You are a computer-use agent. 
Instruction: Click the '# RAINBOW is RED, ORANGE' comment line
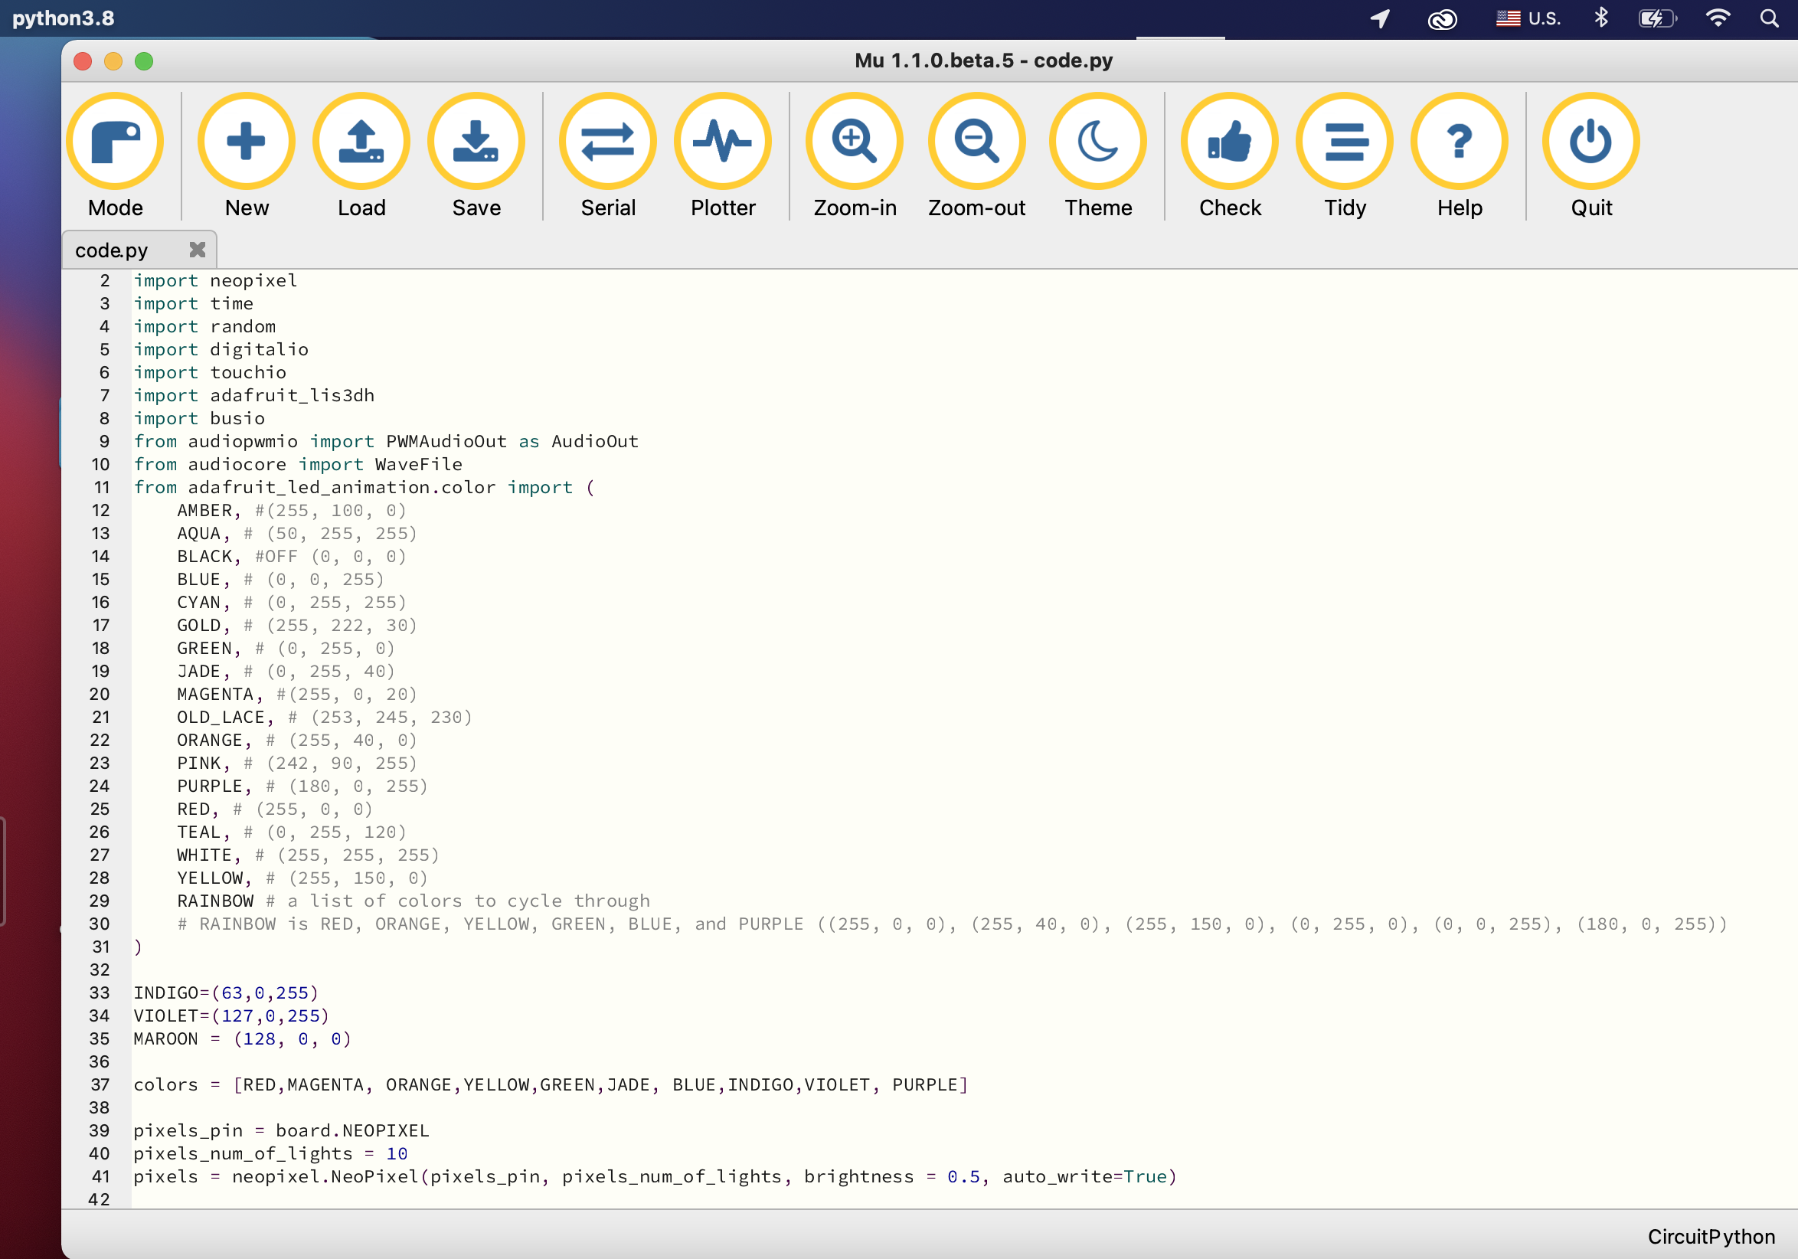[952, 924]
